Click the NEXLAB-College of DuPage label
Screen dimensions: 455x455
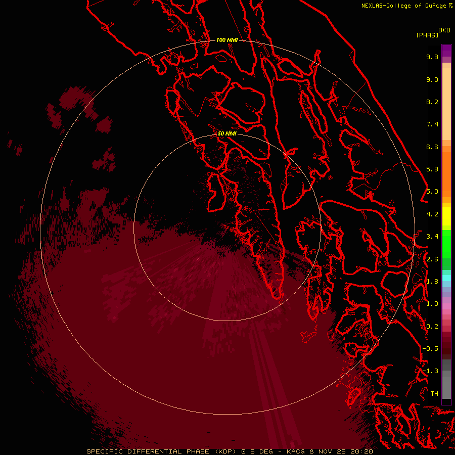(407, 6)
